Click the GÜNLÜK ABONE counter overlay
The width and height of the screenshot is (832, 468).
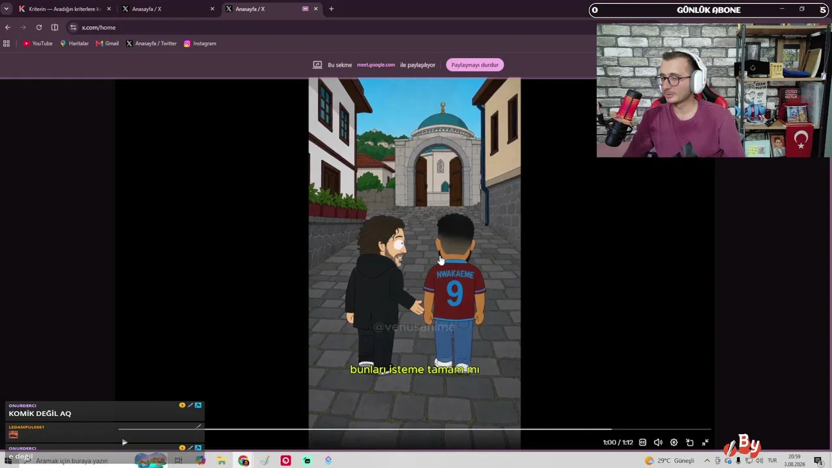coord(709,10)
